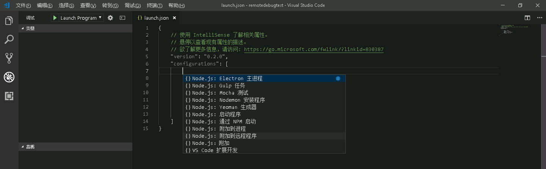Open the 调试(D) menu
Viewport: 546px width, 169px height.
pyautogui.click(x=133, y=5)
